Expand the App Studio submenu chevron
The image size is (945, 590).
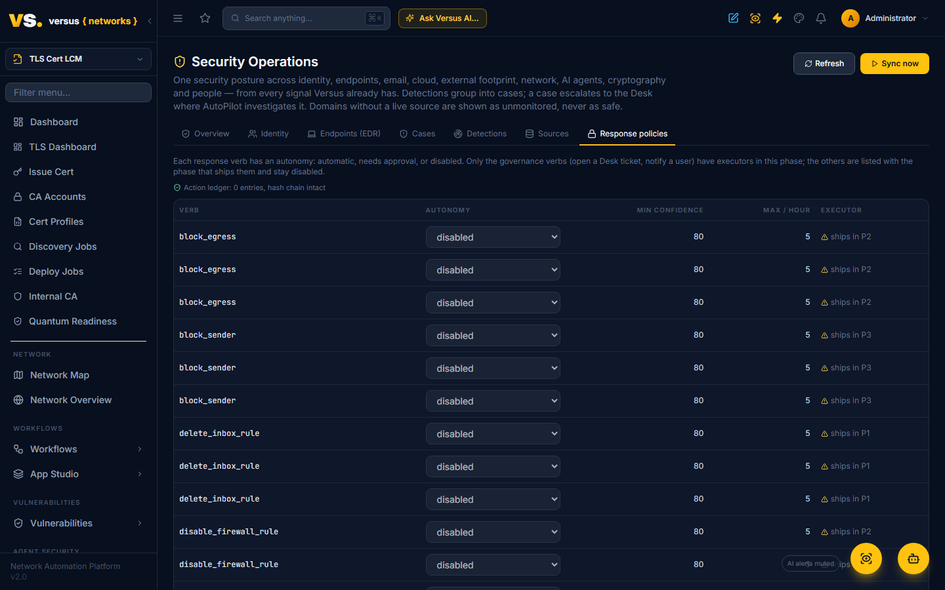[x=140, y=474]
